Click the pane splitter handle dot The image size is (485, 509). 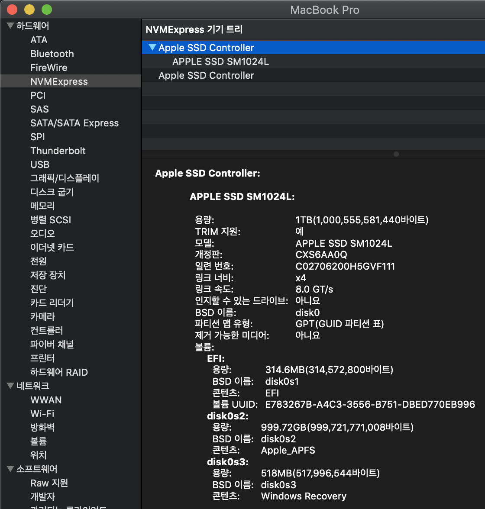click(396, 154)
